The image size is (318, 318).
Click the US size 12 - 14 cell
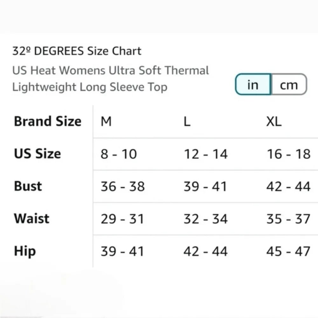[x=205, y=154]
